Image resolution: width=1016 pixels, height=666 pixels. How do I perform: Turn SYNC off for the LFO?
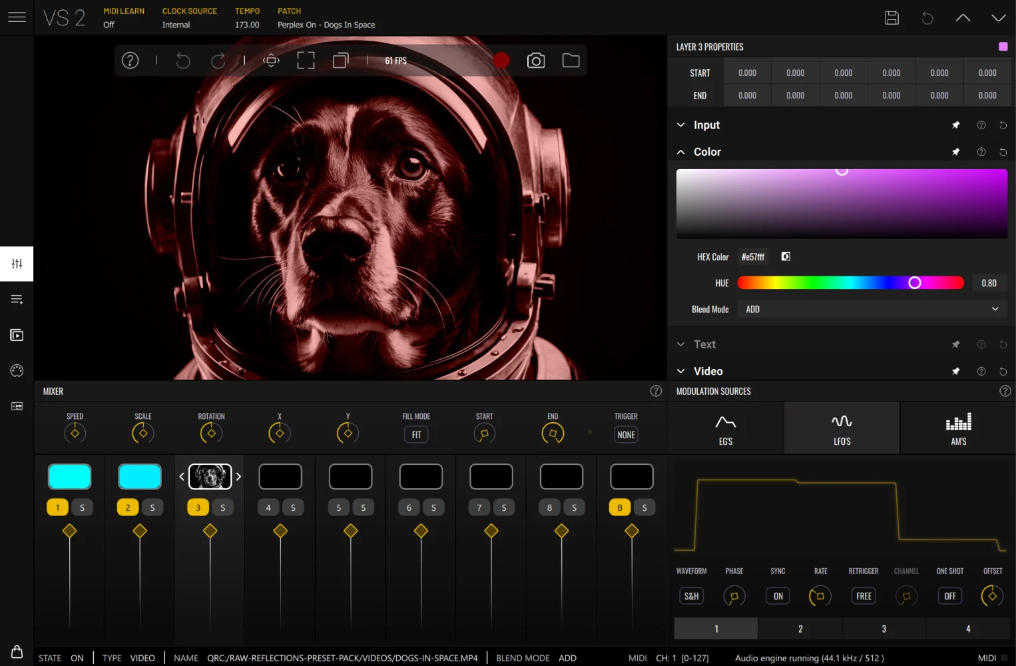click(x=777, y=596)
